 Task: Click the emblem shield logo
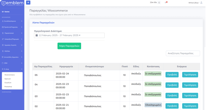point(3,3)
